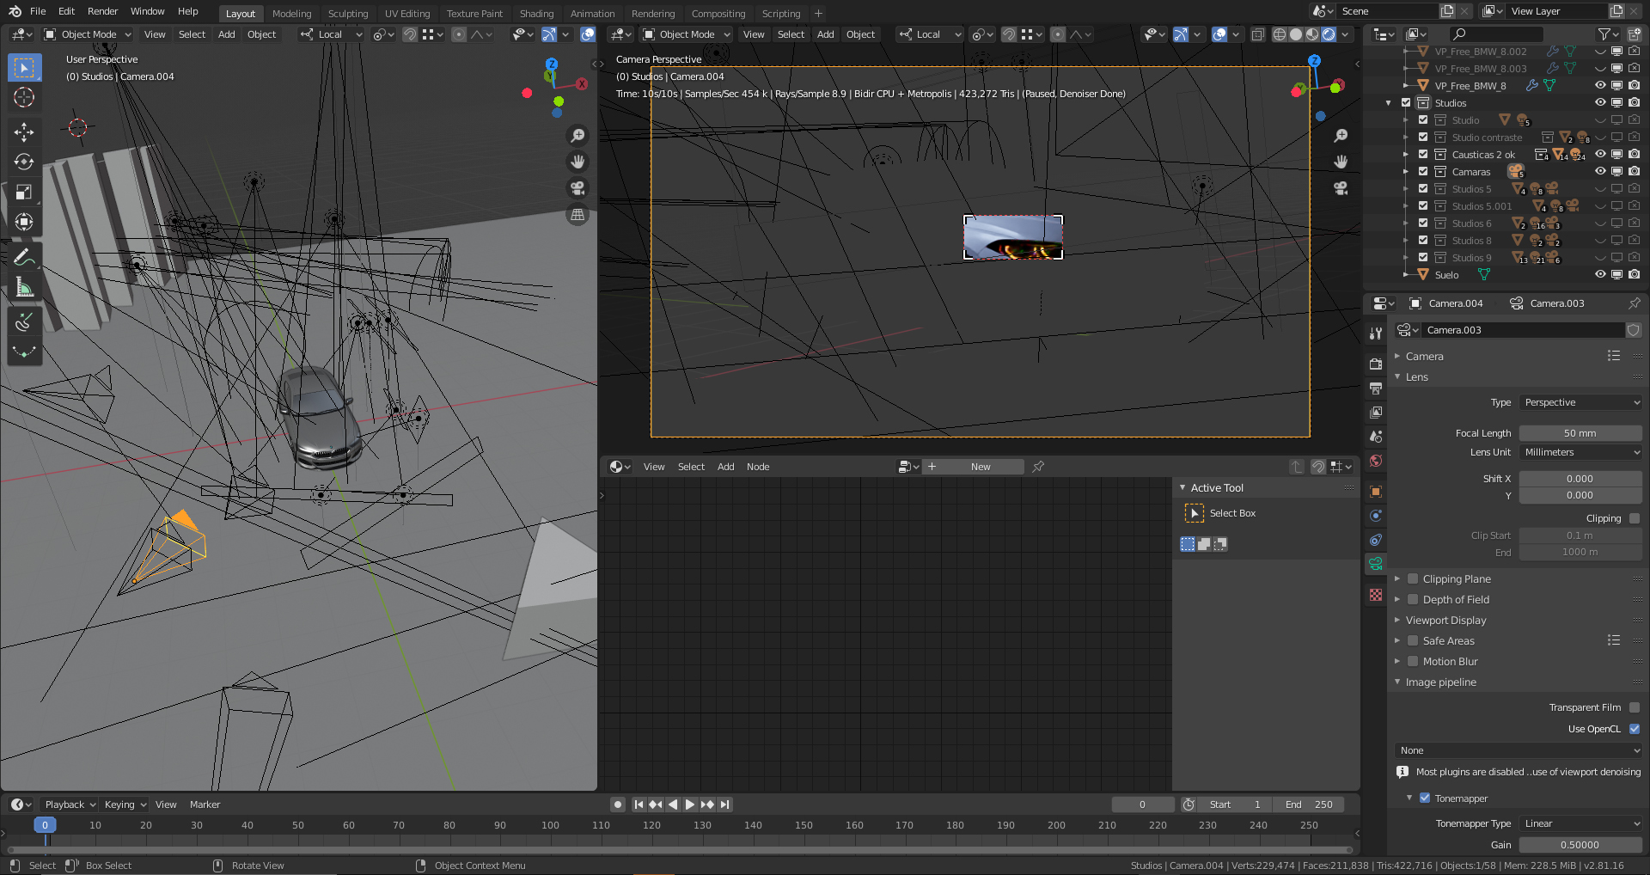The height and width of the screenshot is (875, 1650).
Task: Click the play animation button
Action: [x=689, y=805]
